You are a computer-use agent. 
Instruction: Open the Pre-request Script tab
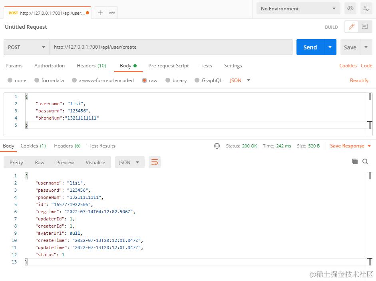click(168, 66)
